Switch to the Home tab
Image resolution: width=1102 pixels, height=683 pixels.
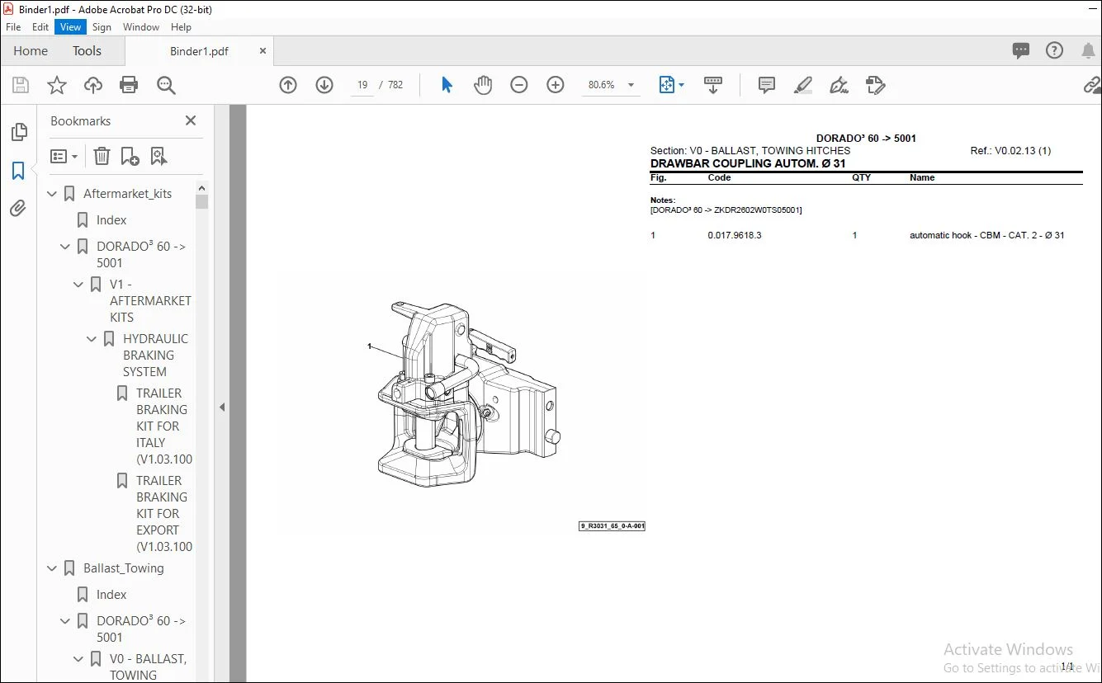pyautogui.click(x=31, y=51)
